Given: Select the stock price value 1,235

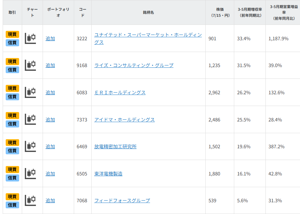Looking at the screenshot, I should coord(214,65).
